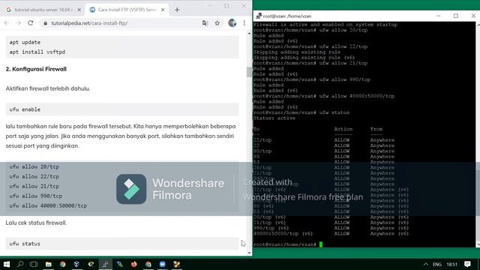Open the last yellow taskbar app icon
The image size is (480, 270).
point(177,264)
